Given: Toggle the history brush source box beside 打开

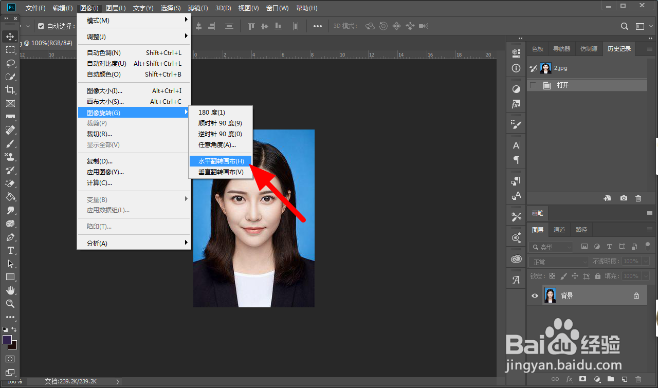Looking at the screenshot, I should [533, 85].
